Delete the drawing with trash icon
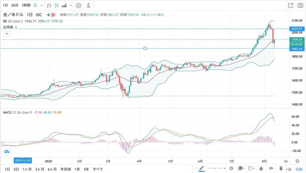Image resolution: width=306 pixels, height=173 pixels. (x=280, y=168)
